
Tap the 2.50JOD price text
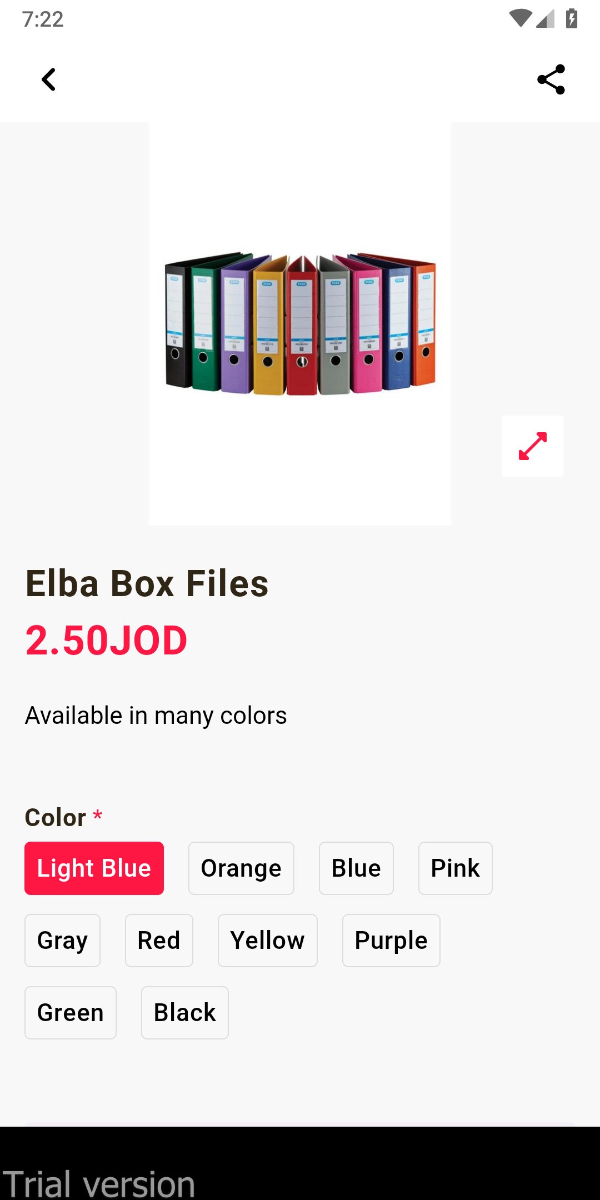click(x=107, y=641)
